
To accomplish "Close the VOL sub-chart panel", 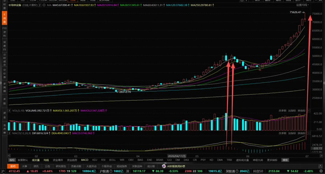I will pos(309,111).
